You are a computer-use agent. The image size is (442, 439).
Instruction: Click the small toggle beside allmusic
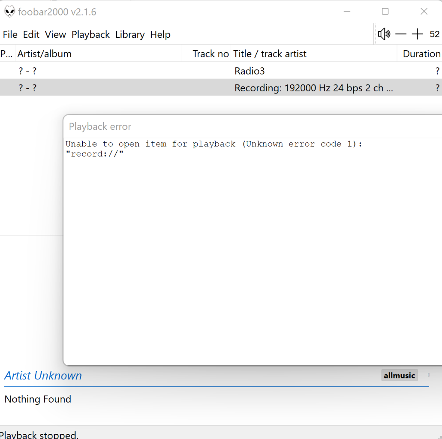click(429, 375)
